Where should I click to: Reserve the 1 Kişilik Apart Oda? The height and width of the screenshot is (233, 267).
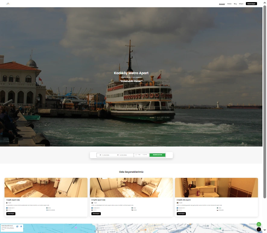[x=11, y=214]
